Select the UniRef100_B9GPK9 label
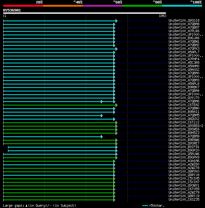205x208 pixels. click(184, 158)
